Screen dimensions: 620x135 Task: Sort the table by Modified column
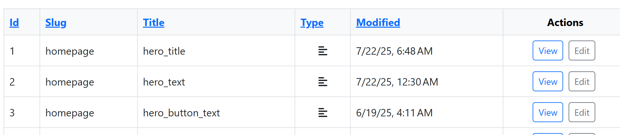click(x=378, y=22)
